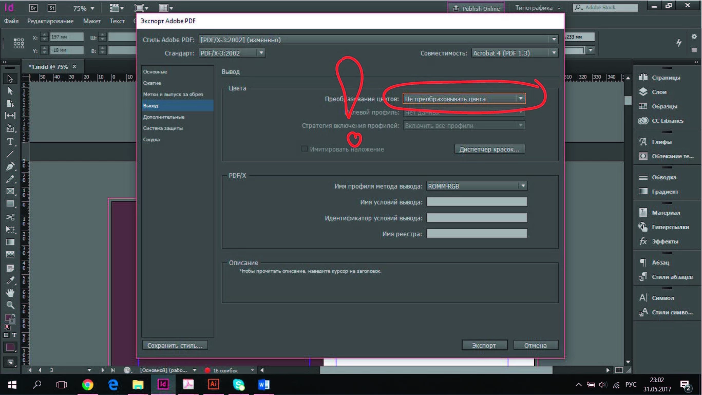702x395 pixels.
Task: Open the Редактирование menu
Action: point(50,21)
